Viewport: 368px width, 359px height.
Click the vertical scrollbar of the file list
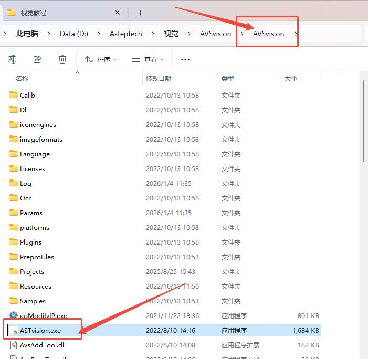pos(364,131)
